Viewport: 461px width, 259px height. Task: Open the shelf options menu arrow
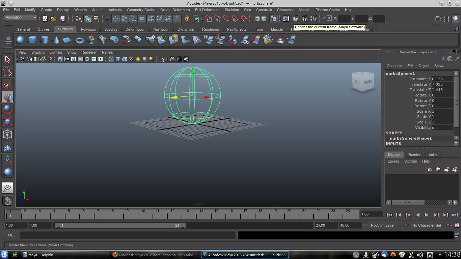tap(8, 44)
